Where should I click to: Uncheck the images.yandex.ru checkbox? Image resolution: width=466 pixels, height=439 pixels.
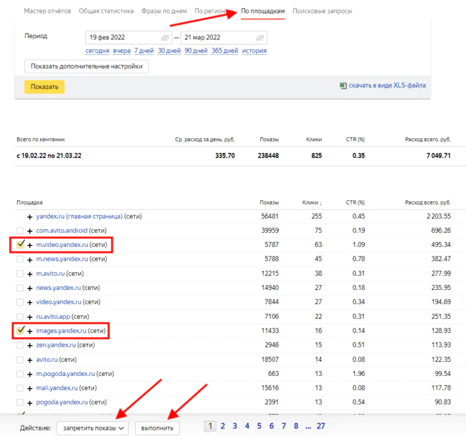pyautogui.click(x=20, y=330)
